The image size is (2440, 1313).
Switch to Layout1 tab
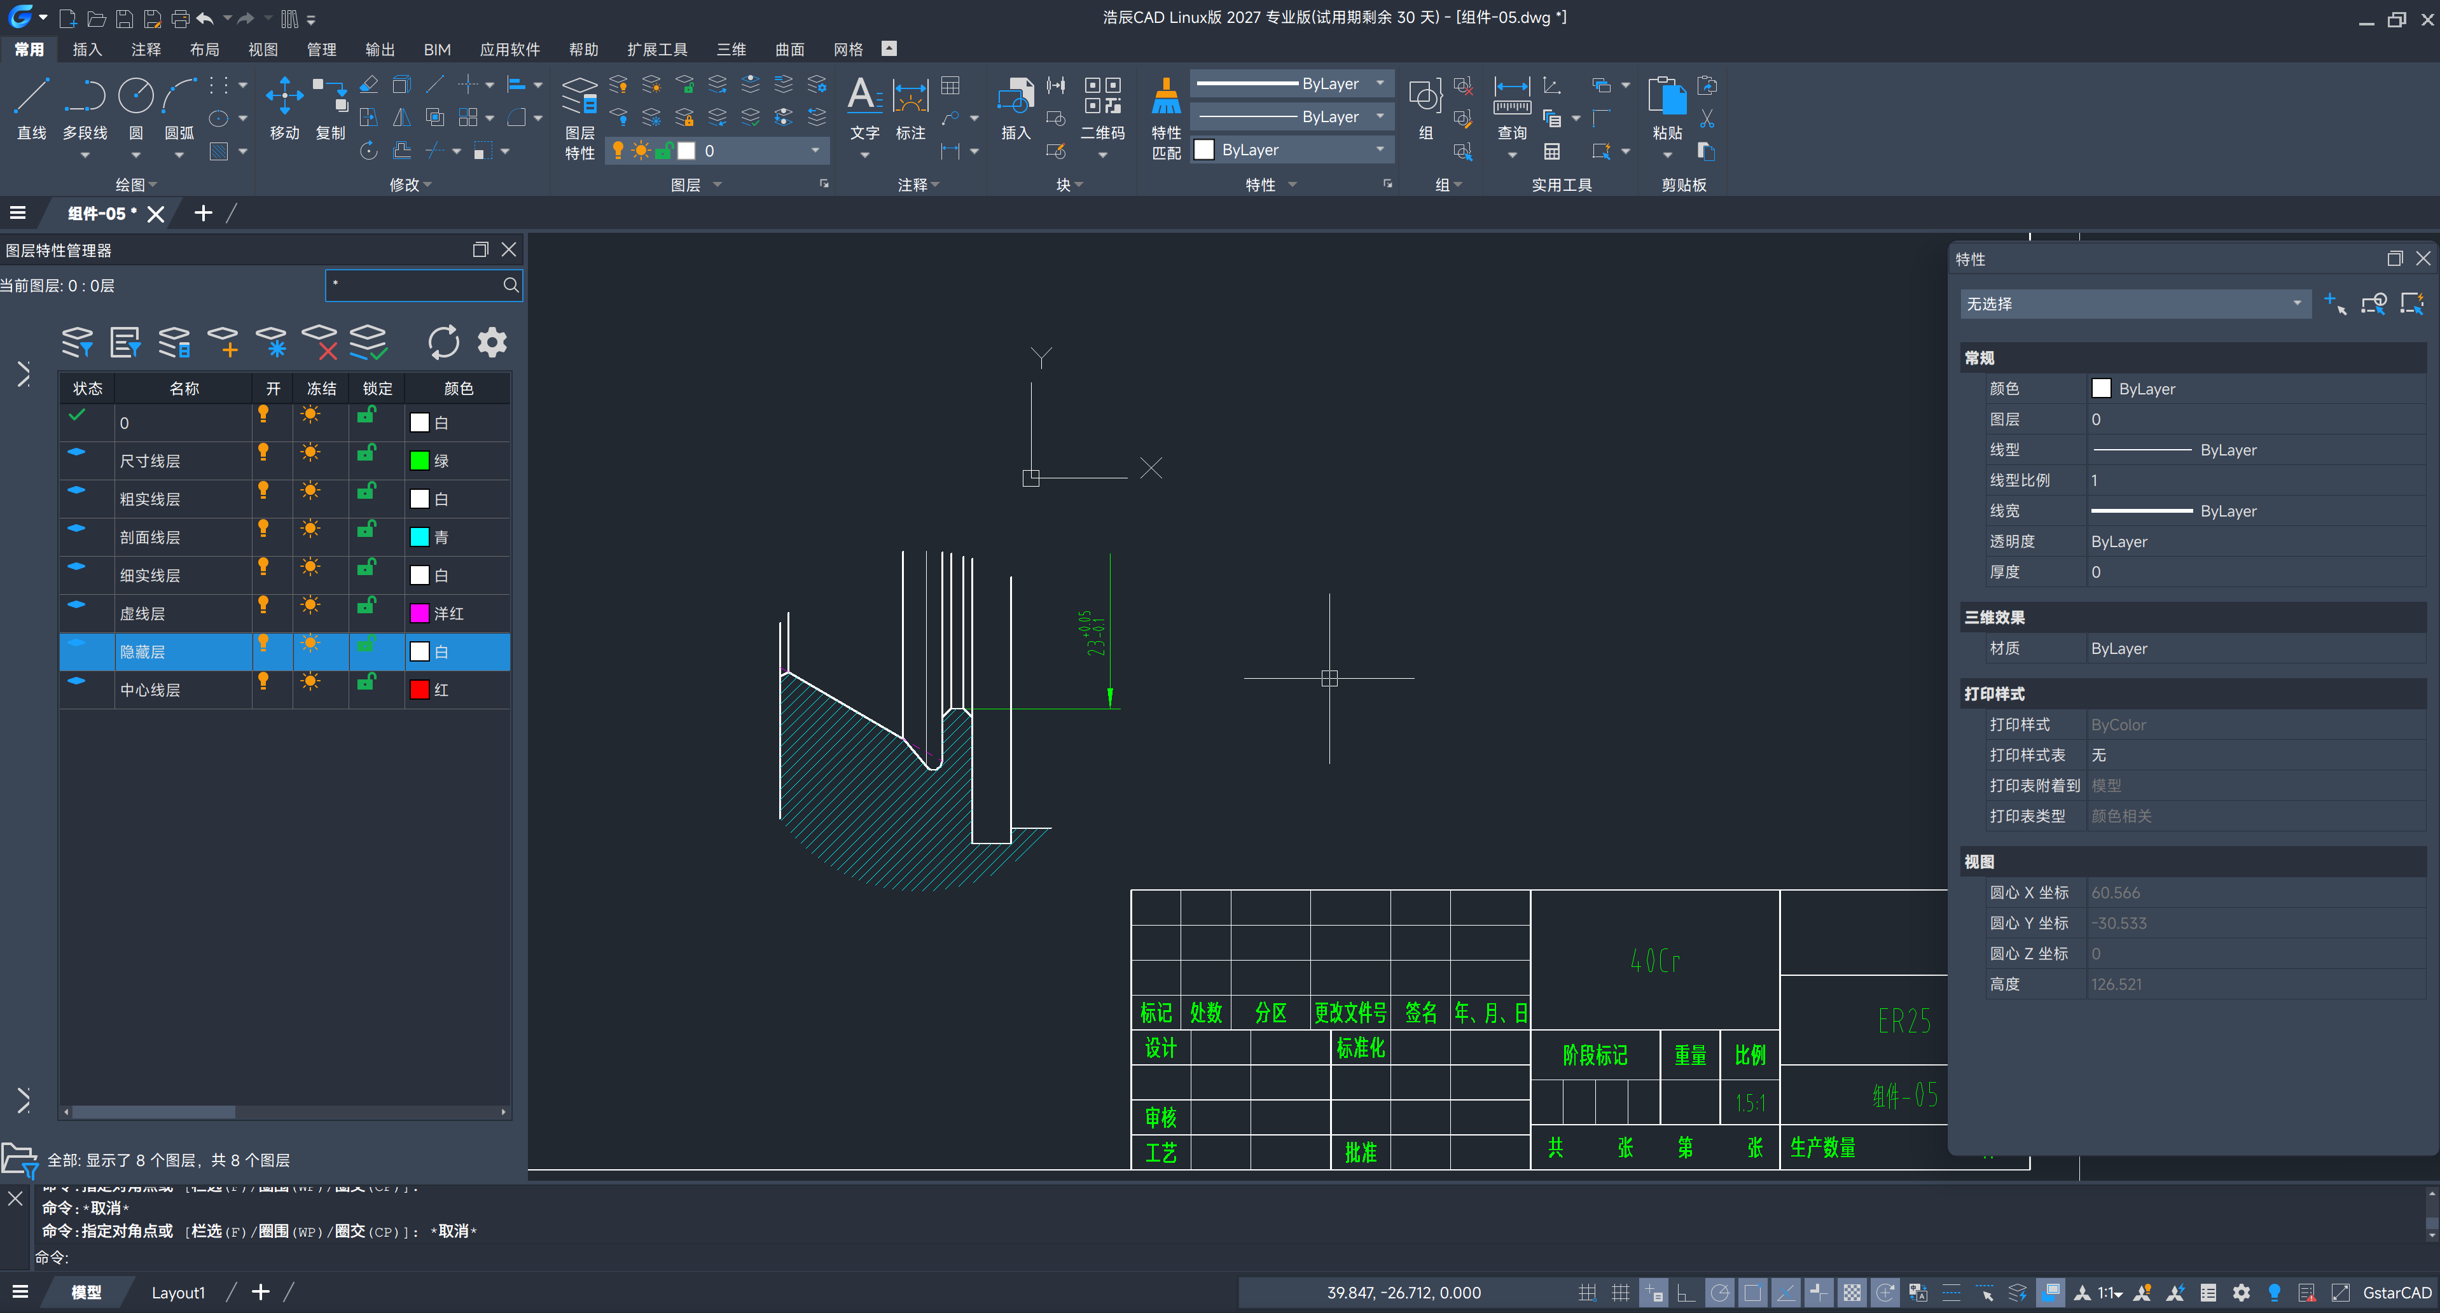tap(178, 1292)
